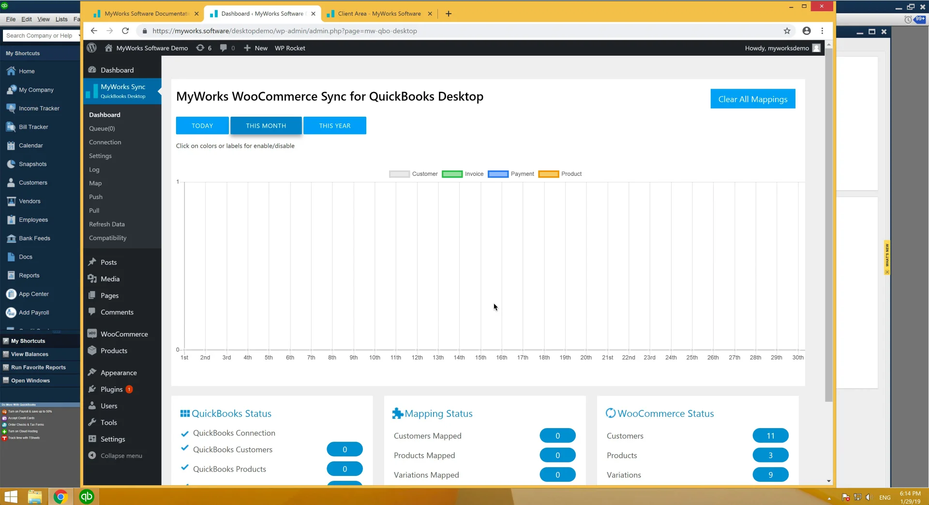Go back in browser history
This screenshot has height=505, width=929.
coord(94,31)
